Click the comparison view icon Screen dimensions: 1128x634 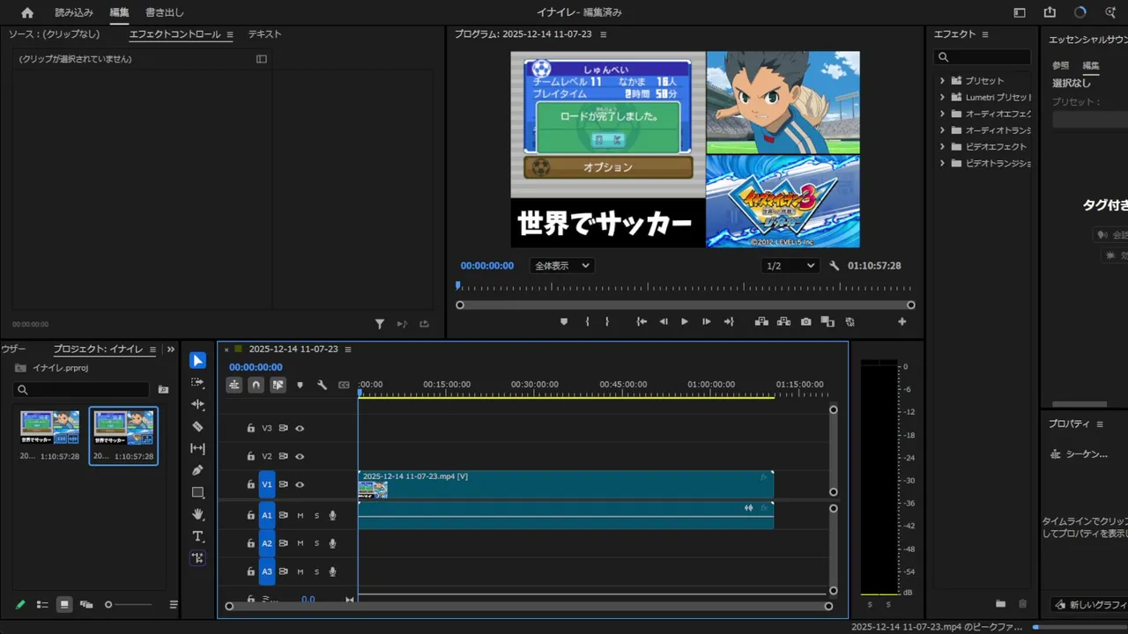click(x=827, y=322)
